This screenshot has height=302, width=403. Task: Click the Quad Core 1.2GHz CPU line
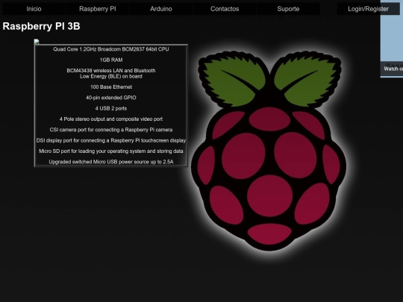click(x=111, y=49)
